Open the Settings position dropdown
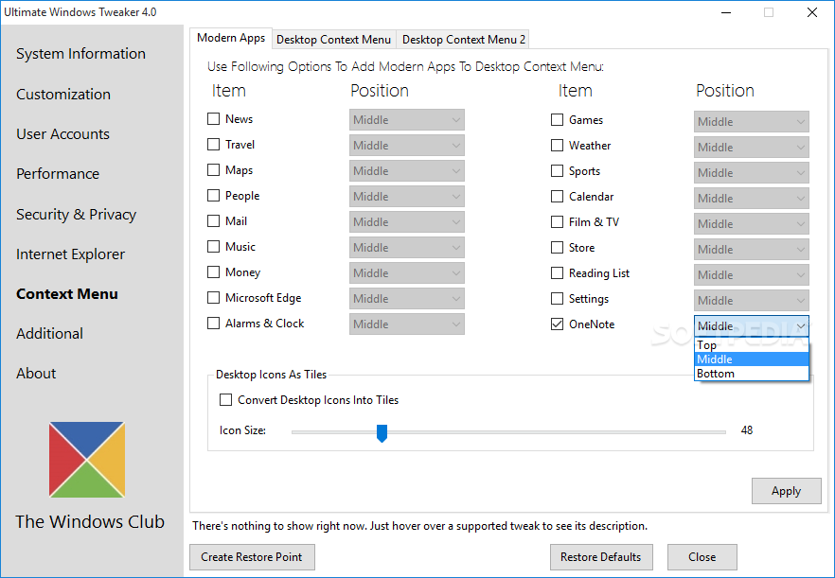Screen dimensions: 835x578 [x=752, y=300]
